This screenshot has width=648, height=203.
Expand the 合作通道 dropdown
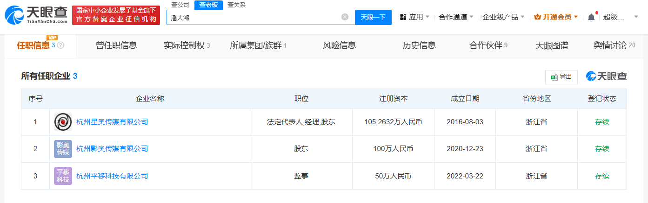472,17
